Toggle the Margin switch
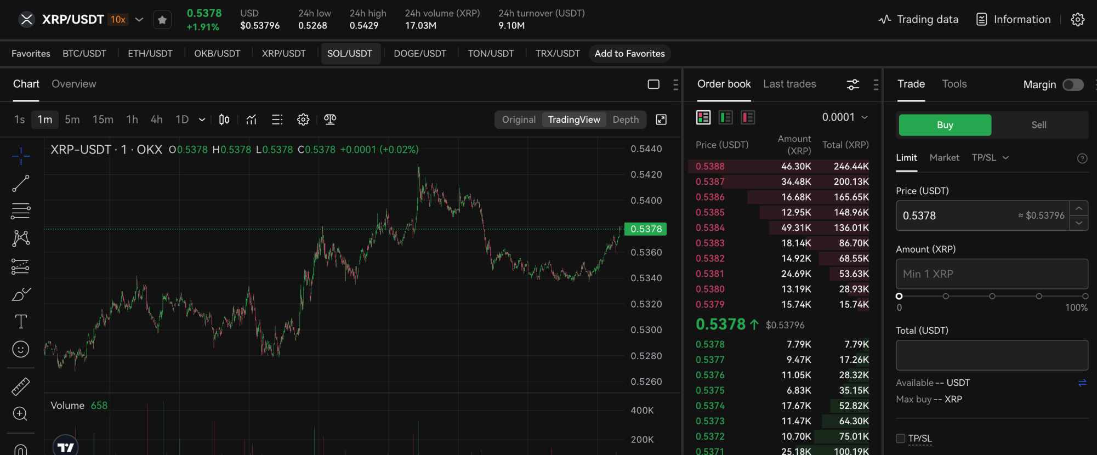The image size is (1097, 455). [x=1073, y=84]
